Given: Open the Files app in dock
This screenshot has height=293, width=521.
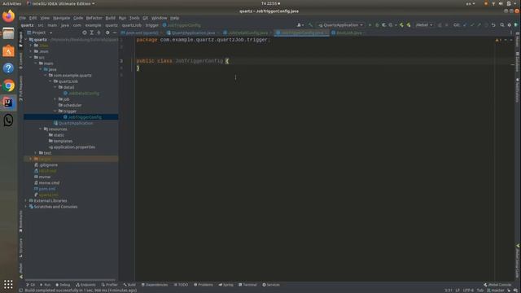Looking at the screenshot, I should coord(8,33).
